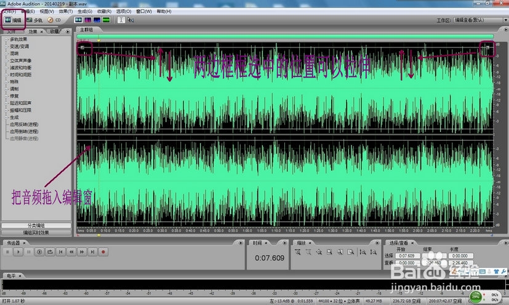Select the 主群组 tab
Viewport: 509px width, 305px height.
[86, 30]
